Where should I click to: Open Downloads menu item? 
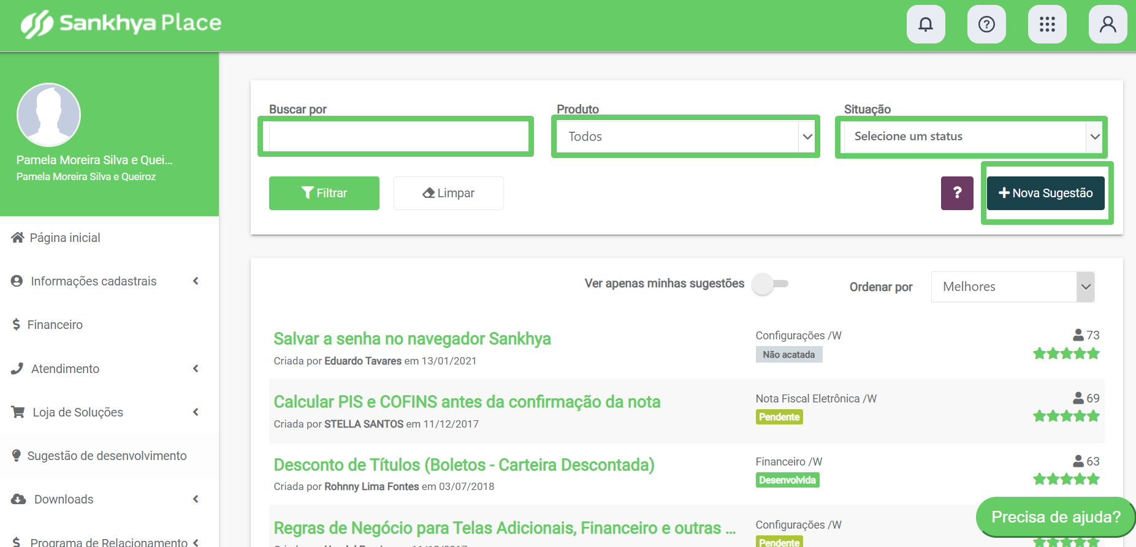109,499
